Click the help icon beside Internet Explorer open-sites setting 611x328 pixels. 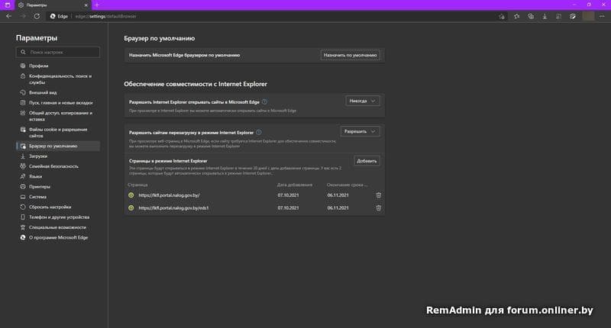tap(264, 101)
